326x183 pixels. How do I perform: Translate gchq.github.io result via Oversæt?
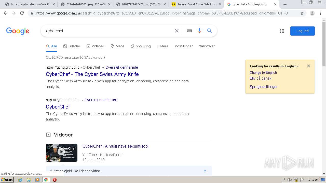122,67
